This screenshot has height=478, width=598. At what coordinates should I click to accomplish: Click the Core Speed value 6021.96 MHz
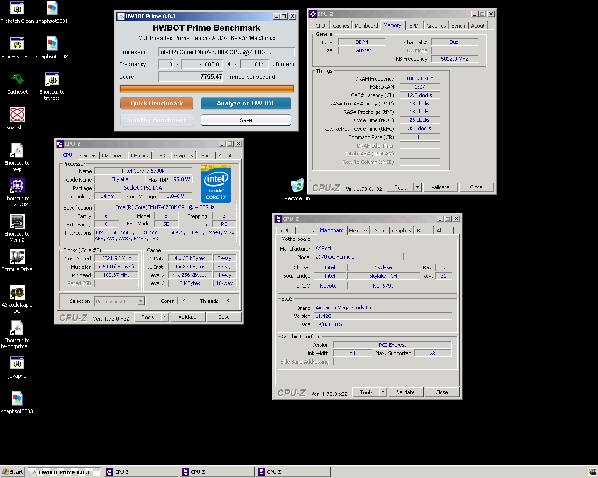point(116,258)
